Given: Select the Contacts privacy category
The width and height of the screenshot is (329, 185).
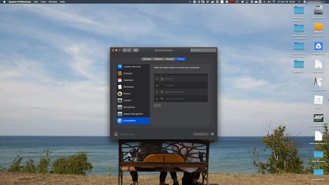Looking at the screenshot, I should click(x=133, y=73).
